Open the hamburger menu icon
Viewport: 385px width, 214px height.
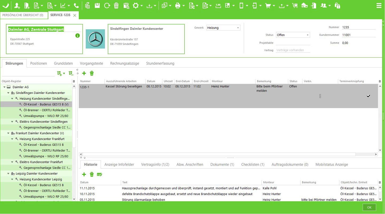click(x=379, y=5)
